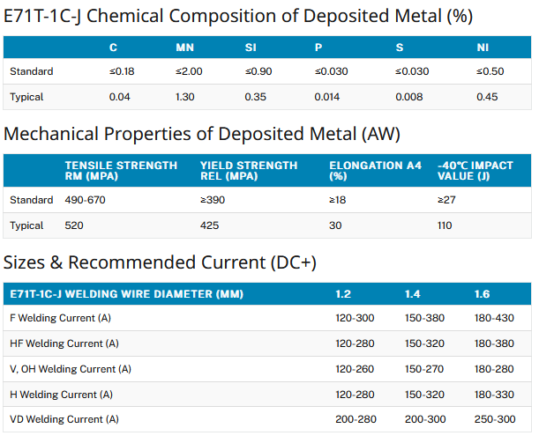Select the V, OH Welding Current row label

pyautogui.click(x=70, y=369)
